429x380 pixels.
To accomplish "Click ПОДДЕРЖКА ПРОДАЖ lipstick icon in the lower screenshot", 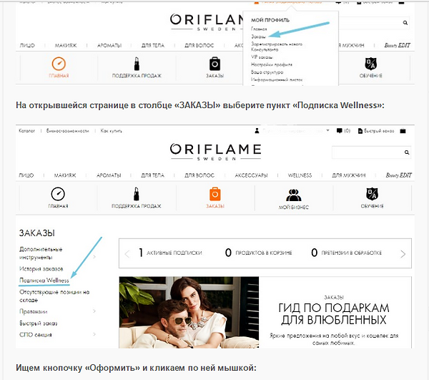I will (x=137, y=194).
